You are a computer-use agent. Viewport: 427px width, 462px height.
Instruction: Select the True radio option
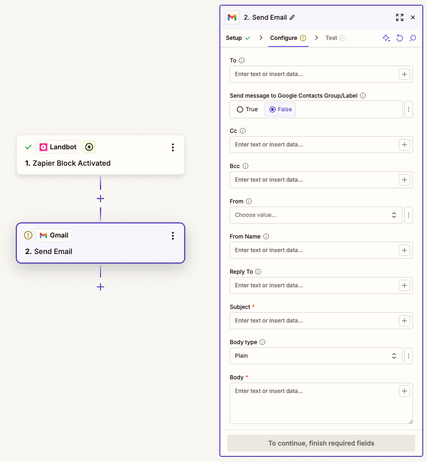click(247, 109)
